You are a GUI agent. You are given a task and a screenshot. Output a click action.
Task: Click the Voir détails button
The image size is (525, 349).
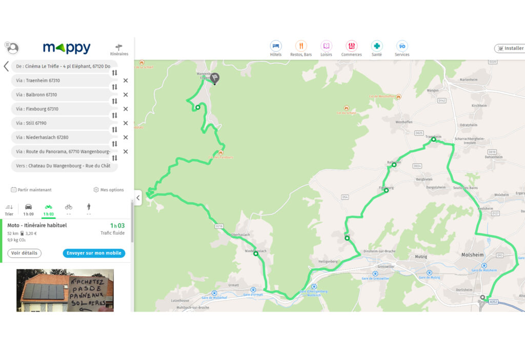point(25,253)
